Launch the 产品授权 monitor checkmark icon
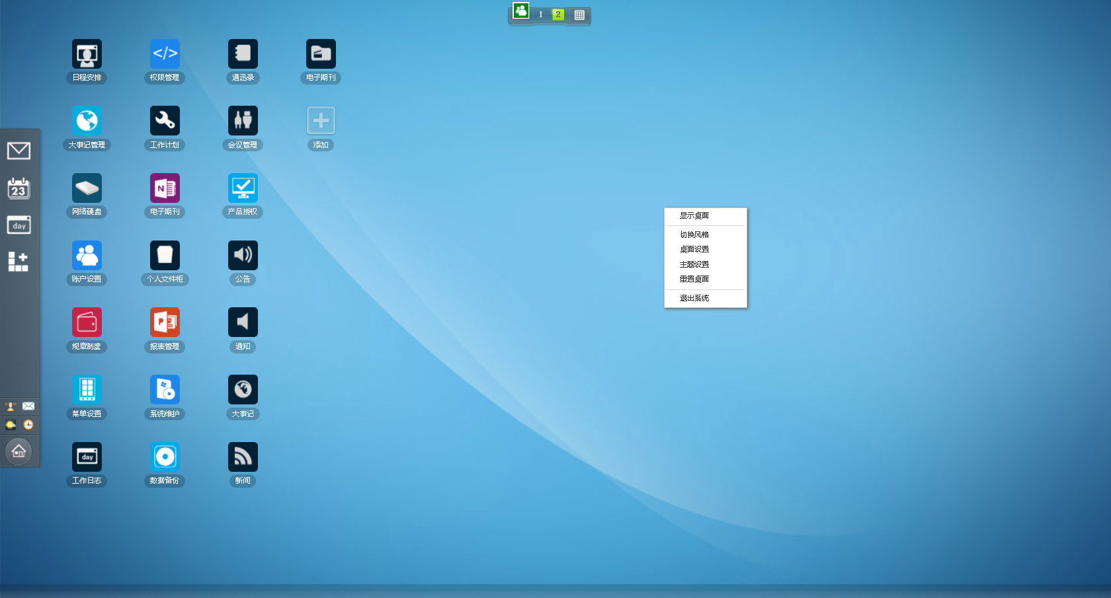Viewport: 1111px width, 598px height. 243,188
